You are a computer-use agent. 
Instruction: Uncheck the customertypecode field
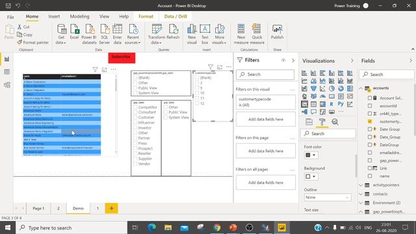370,122
